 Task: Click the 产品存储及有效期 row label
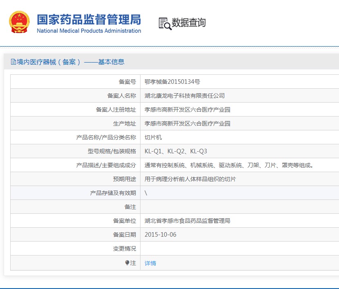coord(113,193)
